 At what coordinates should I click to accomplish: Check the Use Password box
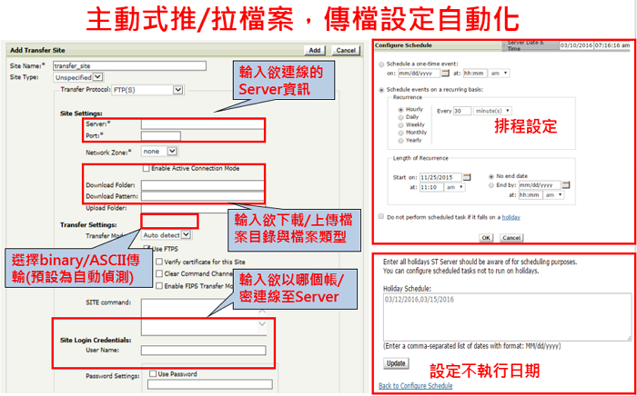point(151,373)
